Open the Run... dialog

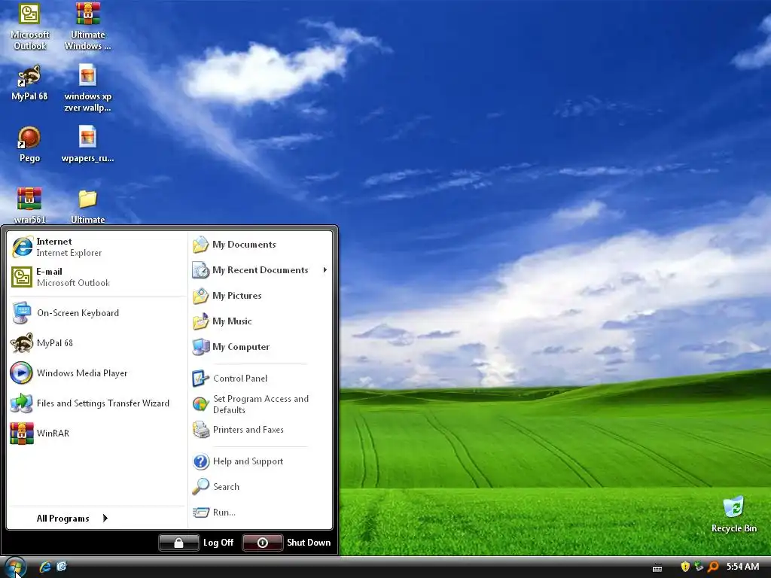[260, 512]
